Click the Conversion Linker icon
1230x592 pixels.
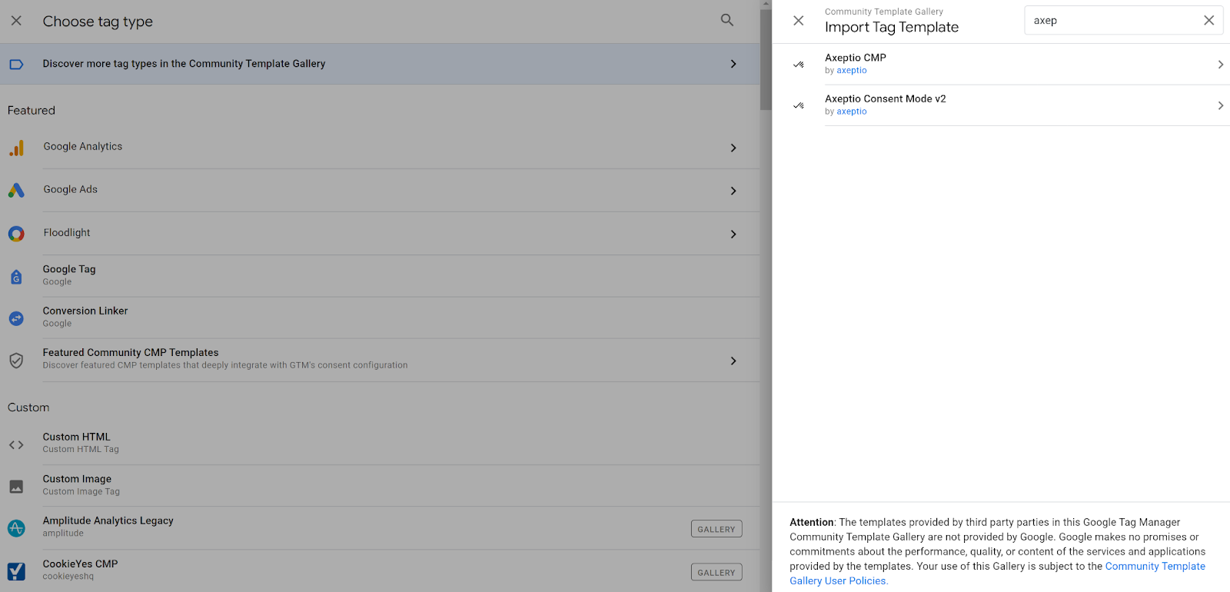(16, 318)
